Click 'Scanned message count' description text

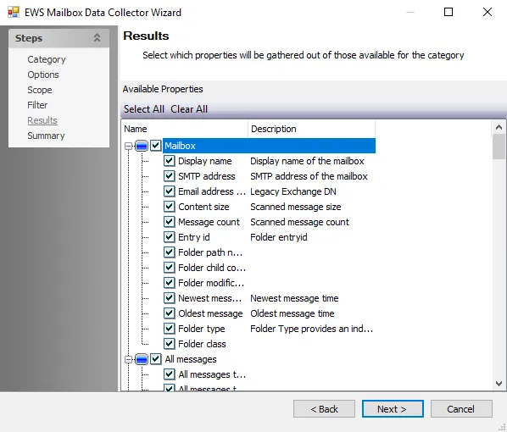[300, 222]
